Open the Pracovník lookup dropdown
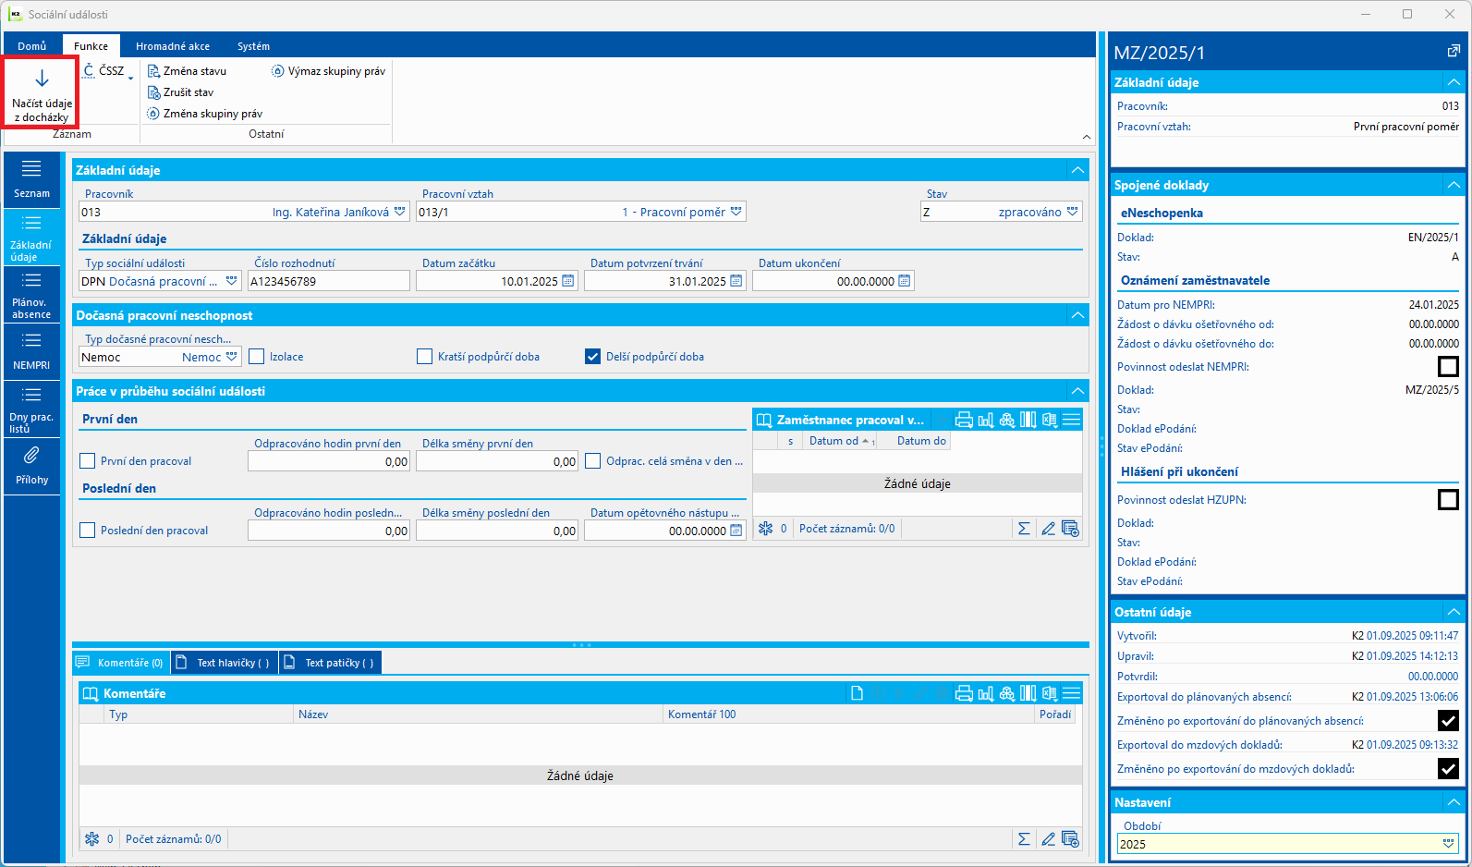The height and width of the screenshot is (867, 1472). (x=400, y=212)
